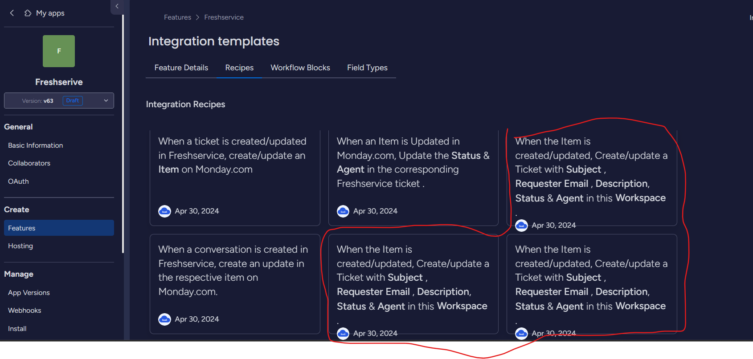This screenshot has height=359, width=753.
Task: Open the Webhooks sidebar item
Action: pos(25,311)
